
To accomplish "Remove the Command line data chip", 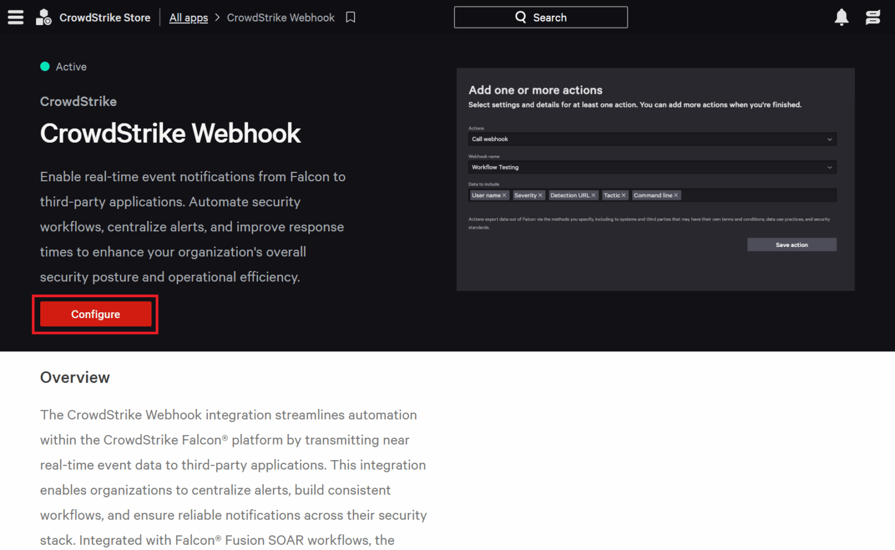I will coord(676,195).
